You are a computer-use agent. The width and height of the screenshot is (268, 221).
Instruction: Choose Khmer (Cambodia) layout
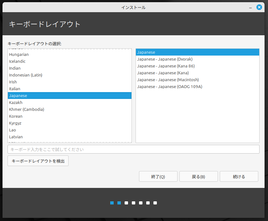27,110
